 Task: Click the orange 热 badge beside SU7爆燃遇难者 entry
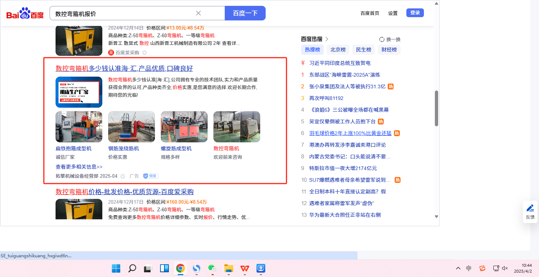coord(398,180)
